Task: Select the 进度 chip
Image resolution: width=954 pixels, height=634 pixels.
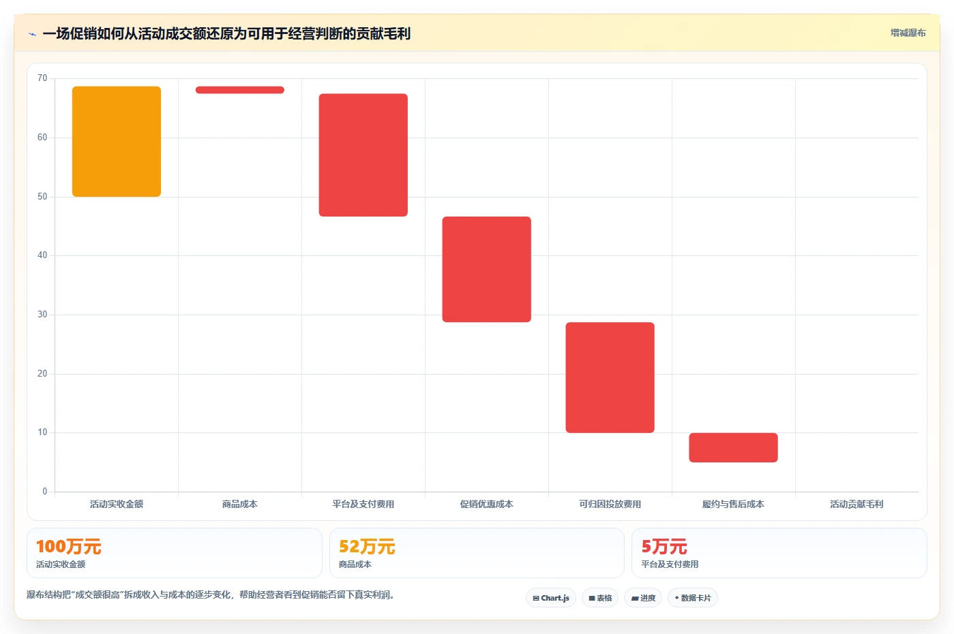Action: [x=643, y=598]
